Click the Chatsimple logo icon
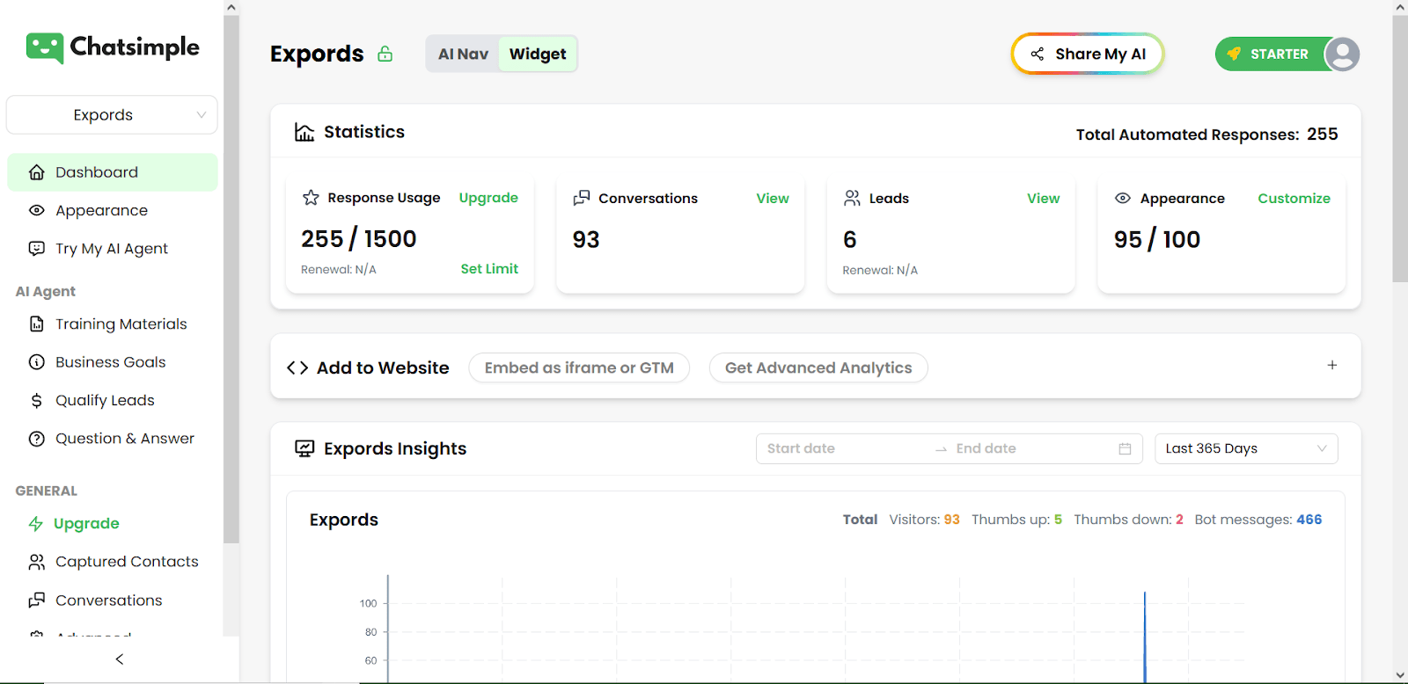This screenshot has height=684, width=1408. pyautogui.click(x=45, y=48)
